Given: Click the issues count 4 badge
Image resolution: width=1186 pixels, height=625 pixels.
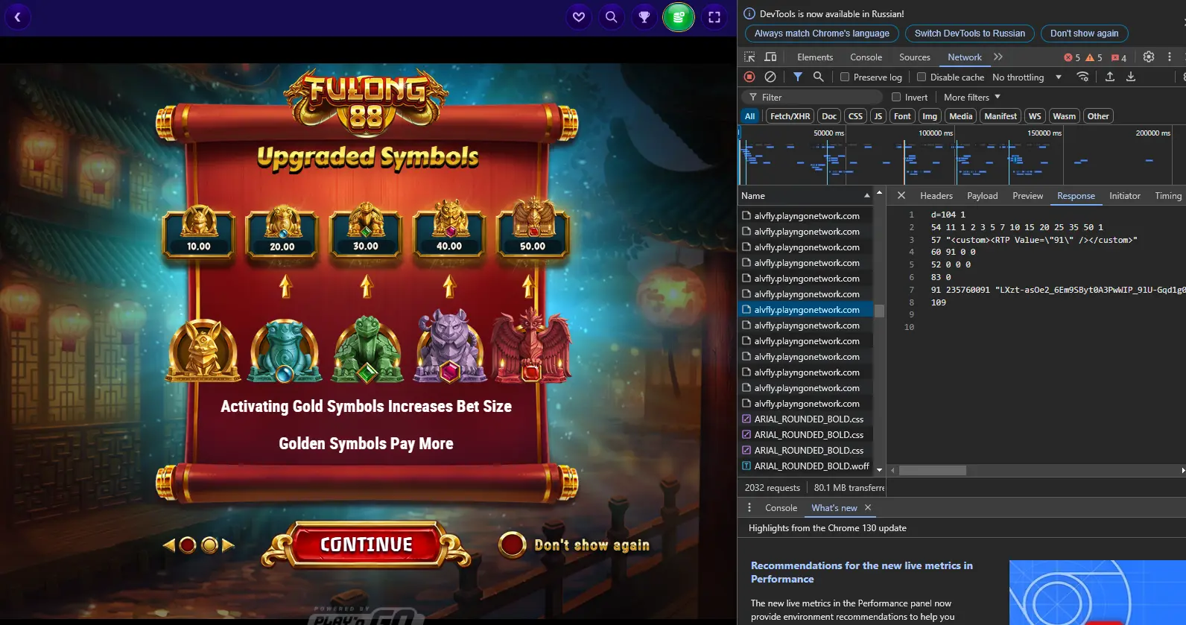Looking at the screenshot, I should (x=1119, y=57).
